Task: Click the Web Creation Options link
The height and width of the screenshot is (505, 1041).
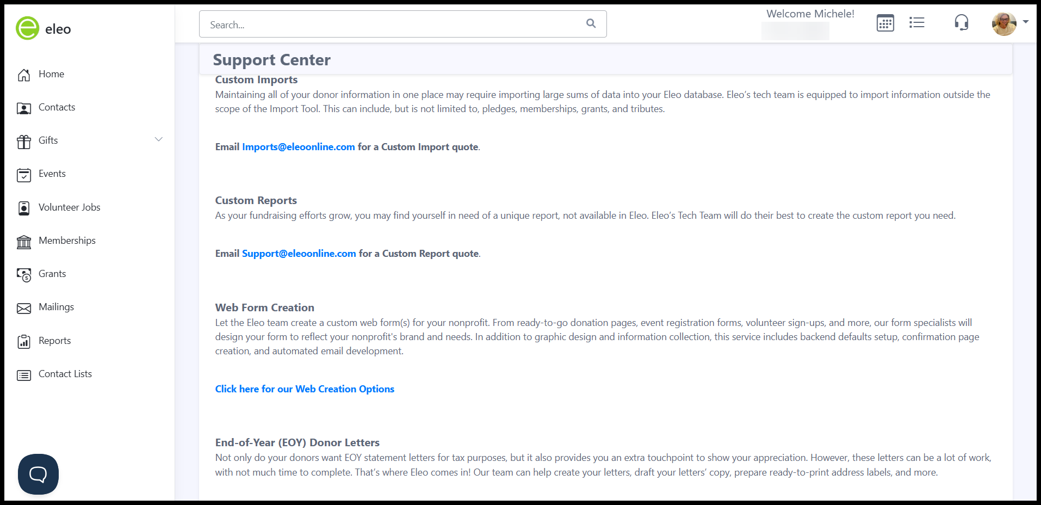Action: pyautogui.click(x=305, y=389)
